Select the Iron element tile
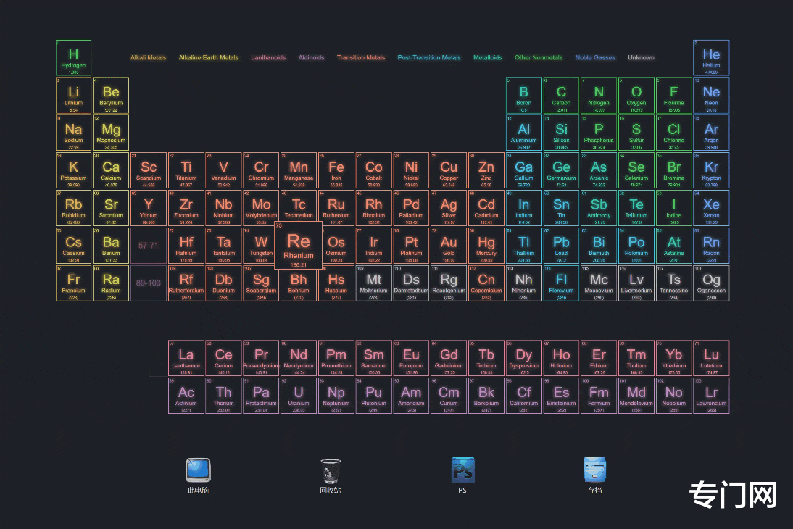 pyautogui.click(x=336, y=170)
